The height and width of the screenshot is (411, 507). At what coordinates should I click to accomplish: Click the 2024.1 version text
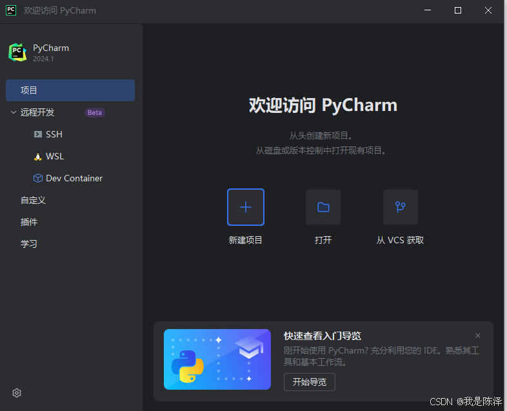43,59
